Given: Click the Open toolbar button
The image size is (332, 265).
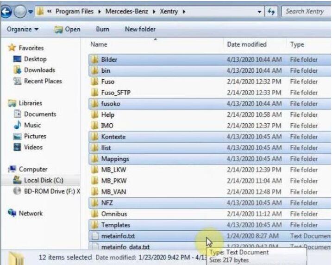Looking at the screenshot, I should pos(67,29).
